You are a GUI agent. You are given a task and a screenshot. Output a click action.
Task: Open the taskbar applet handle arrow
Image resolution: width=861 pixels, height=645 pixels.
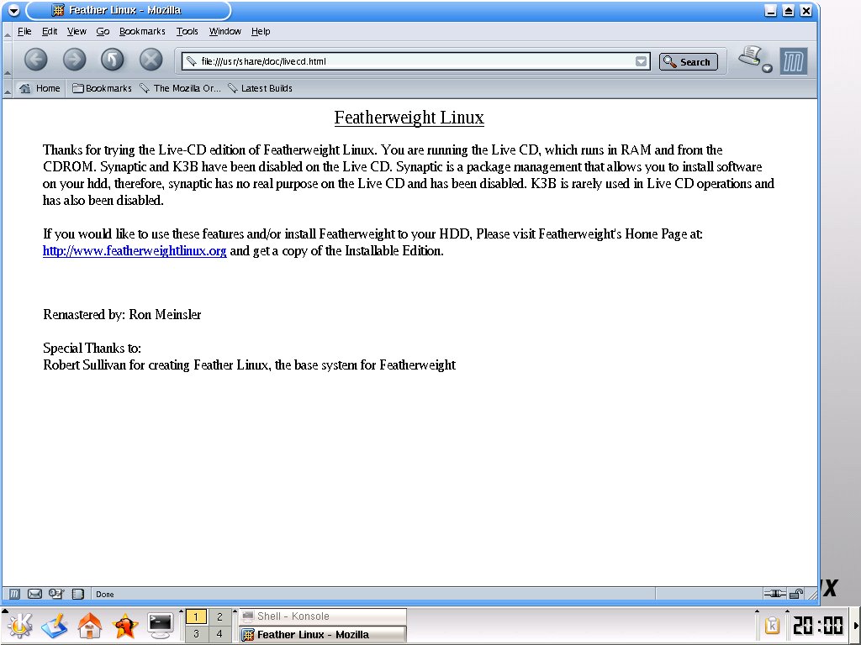pos(235,611)
